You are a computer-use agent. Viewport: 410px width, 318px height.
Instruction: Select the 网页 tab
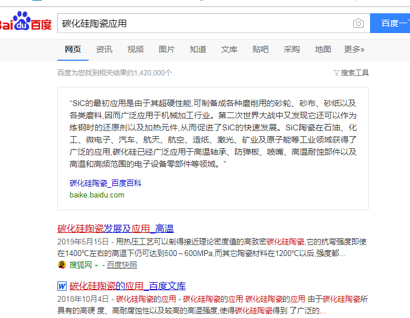coord(73,49)
